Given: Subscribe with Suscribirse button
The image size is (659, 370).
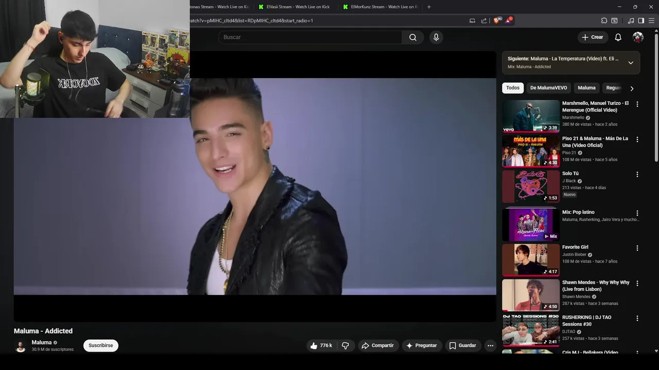Looking at the screenshot, I should coord(101,345).
